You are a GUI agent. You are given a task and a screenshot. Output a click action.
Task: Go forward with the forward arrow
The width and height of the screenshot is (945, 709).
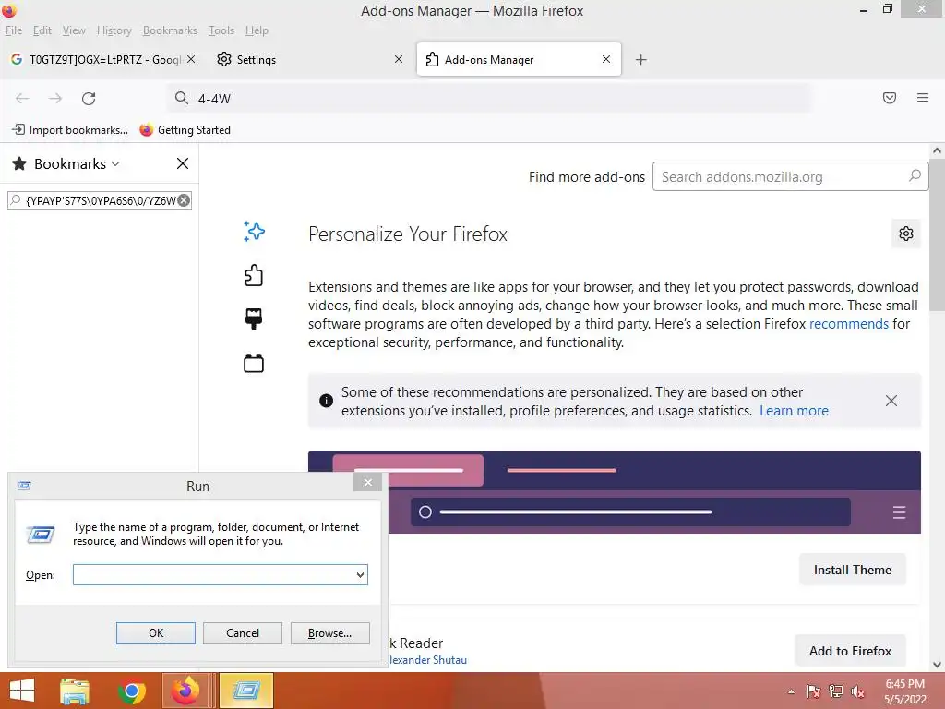[54, 98]
